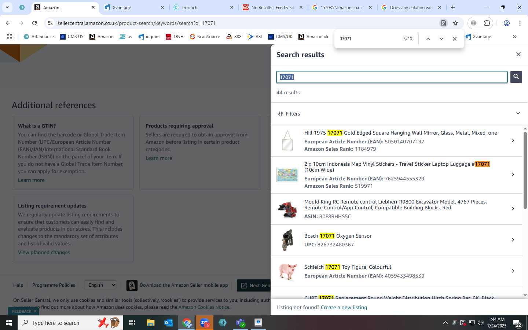Click Mould King excavator thumbnail
Screen dimensions: 528x330
pyautogui.click(x=287, y=209)
